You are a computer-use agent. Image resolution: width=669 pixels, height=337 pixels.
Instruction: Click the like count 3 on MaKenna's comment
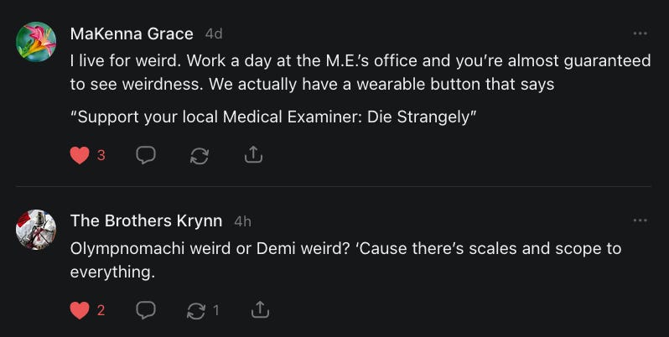101,155
